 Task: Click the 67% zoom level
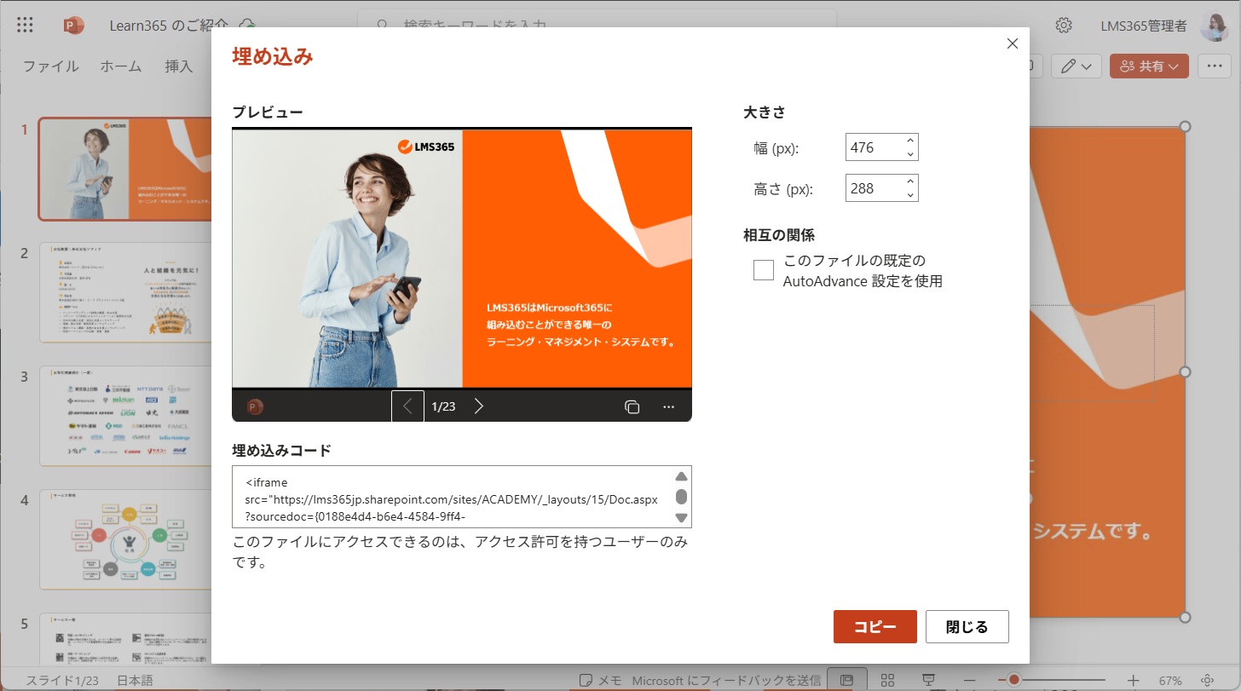(x=1170, y=680)
